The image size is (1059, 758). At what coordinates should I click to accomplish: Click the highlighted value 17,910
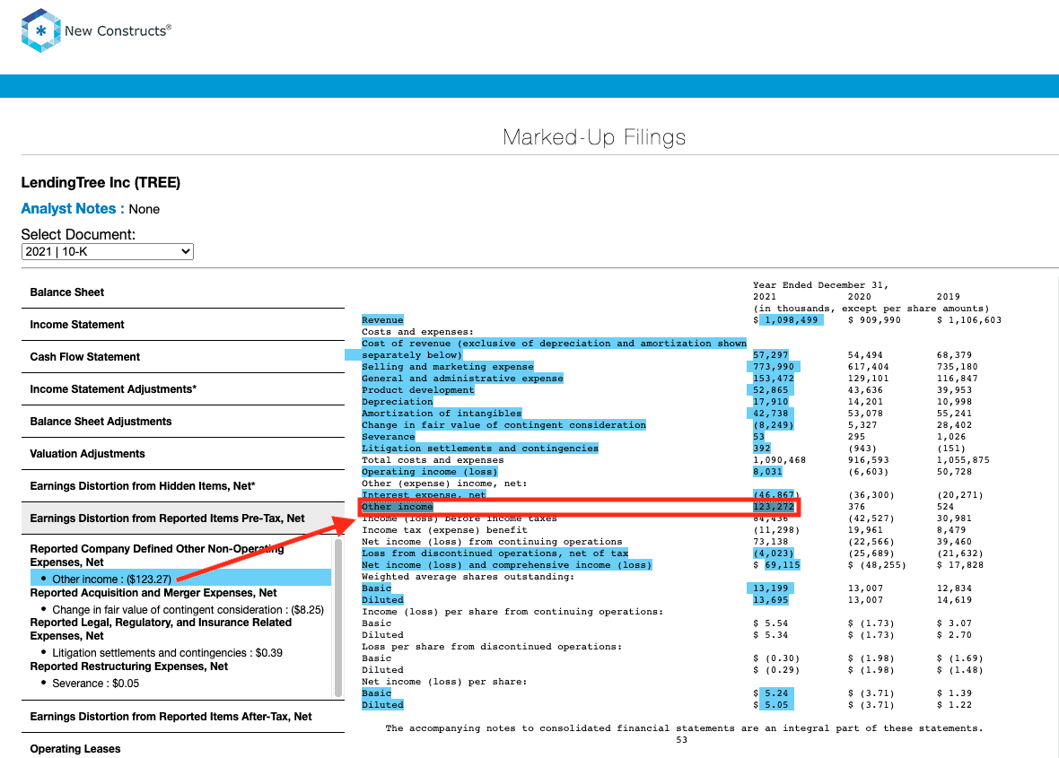(x=771, y=402)
